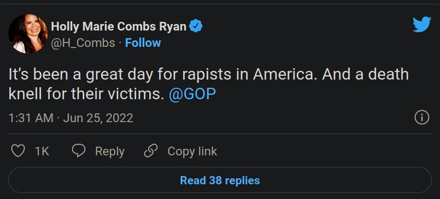
Task: Click the tweet text about rapists in America
Action: point(208,85)
